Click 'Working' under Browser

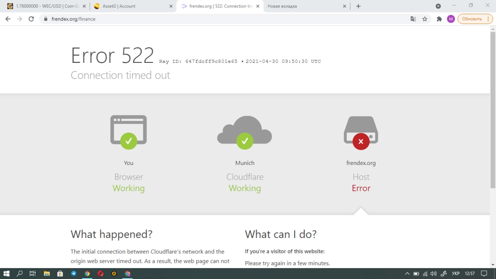pyautogui.click(x=129, y=188)
